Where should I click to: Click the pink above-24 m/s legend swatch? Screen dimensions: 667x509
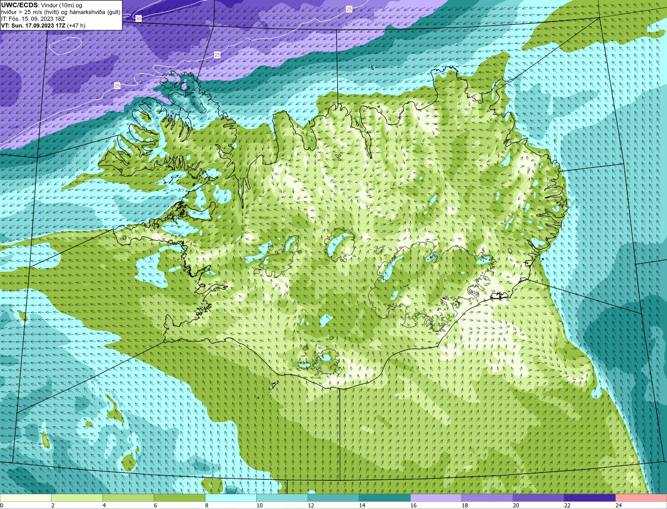click(x=641, y=498)
